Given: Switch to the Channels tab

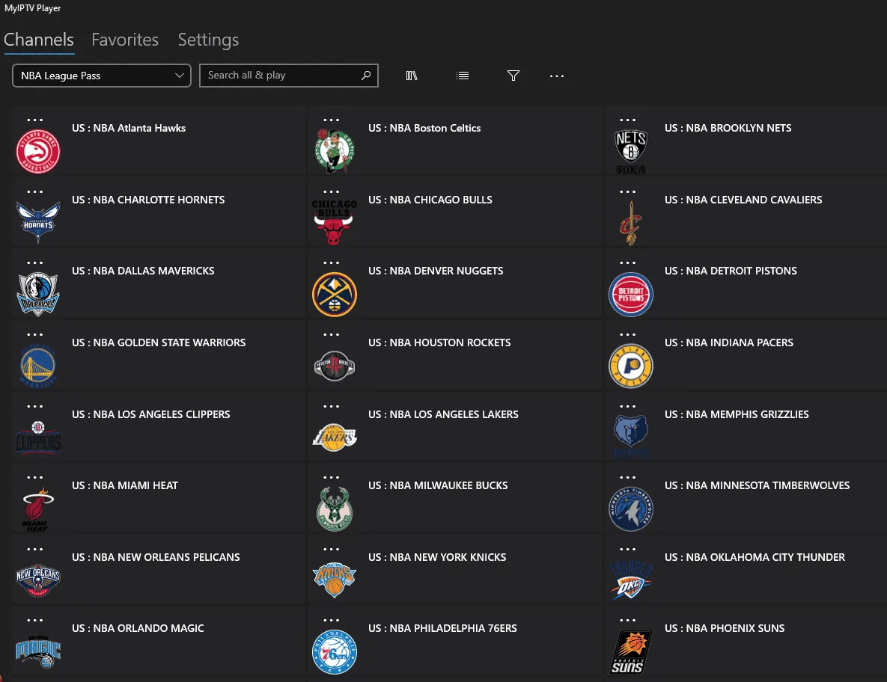Looking at the screenshot, I should [39, 40].
